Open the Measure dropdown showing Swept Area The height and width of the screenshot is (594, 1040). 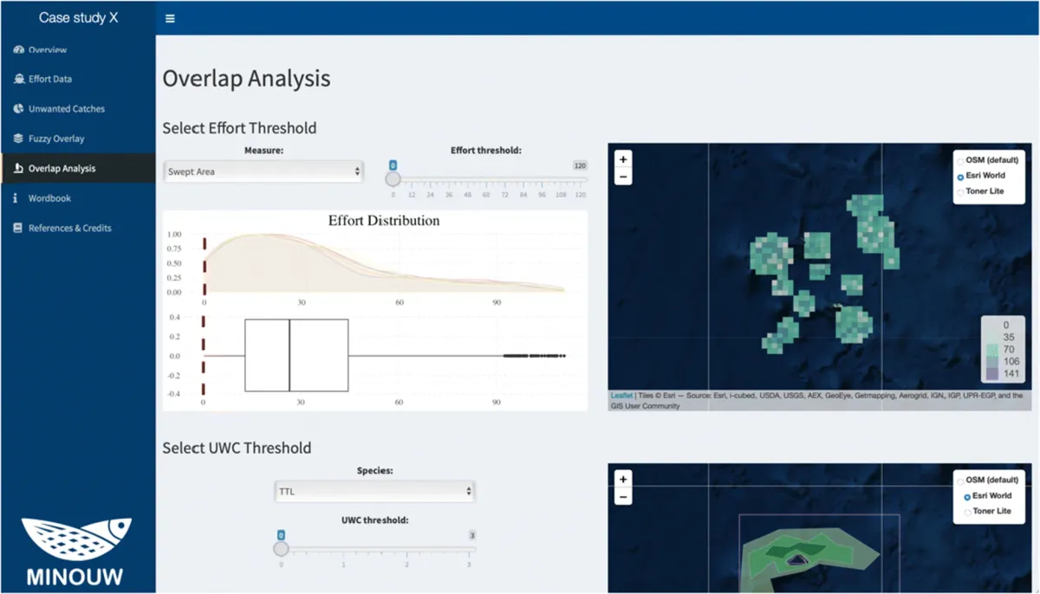(x=263, y=171)
